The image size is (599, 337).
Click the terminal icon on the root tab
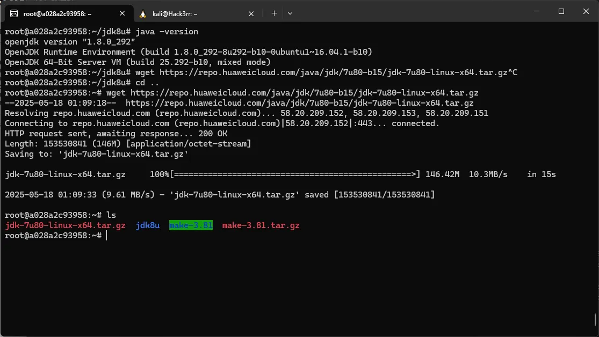click(14, 14)
